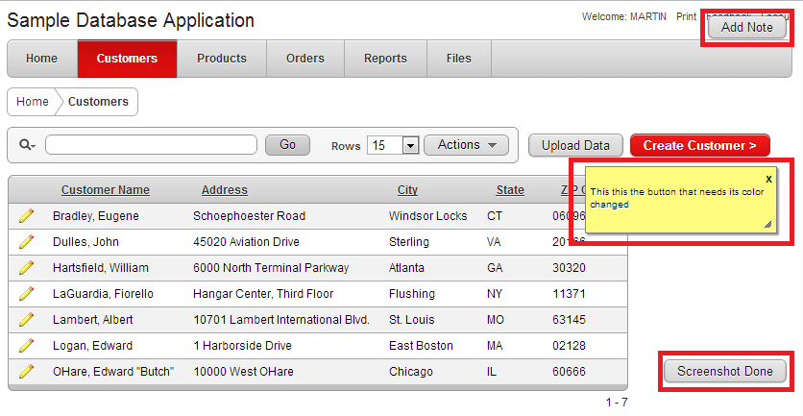Expand the Rows count dropdown
The width and height of the screenshot is (803, 416).
tap(410, 145)
